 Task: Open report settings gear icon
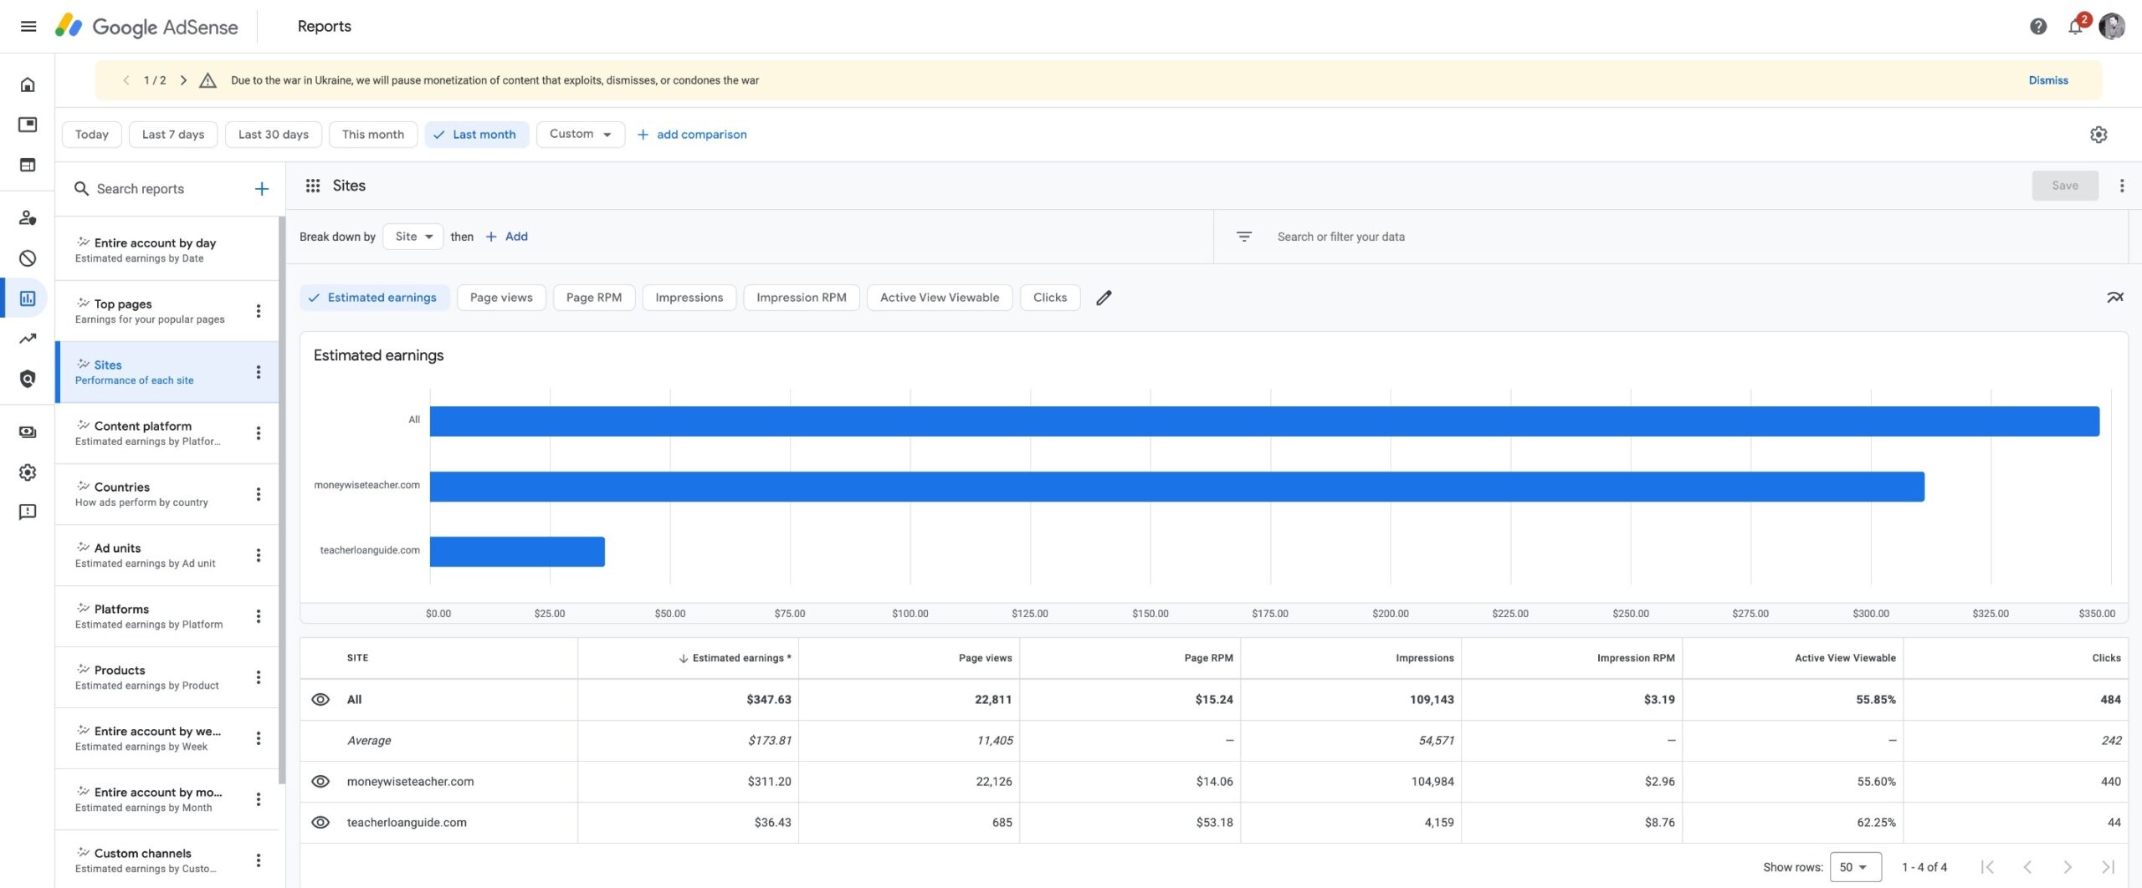pos(2098,135)
